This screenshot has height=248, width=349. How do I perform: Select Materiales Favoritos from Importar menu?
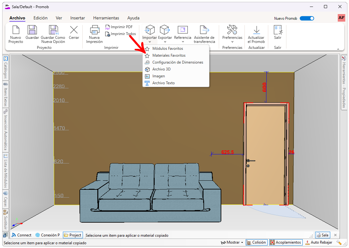(169, 55)
